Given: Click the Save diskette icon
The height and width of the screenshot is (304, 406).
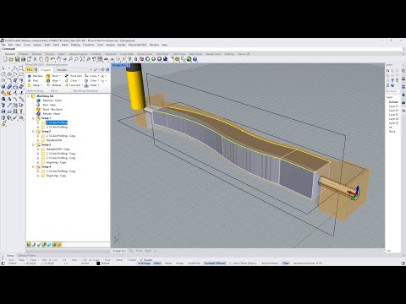Looking at the screenshot, I should coord(17,59).
